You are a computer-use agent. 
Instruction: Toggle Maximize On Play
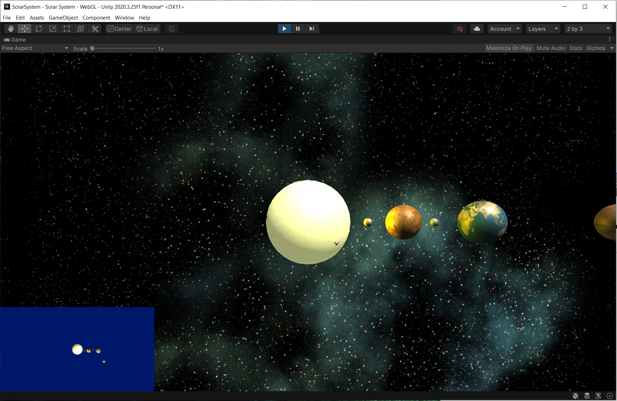(x=509, y=48)
